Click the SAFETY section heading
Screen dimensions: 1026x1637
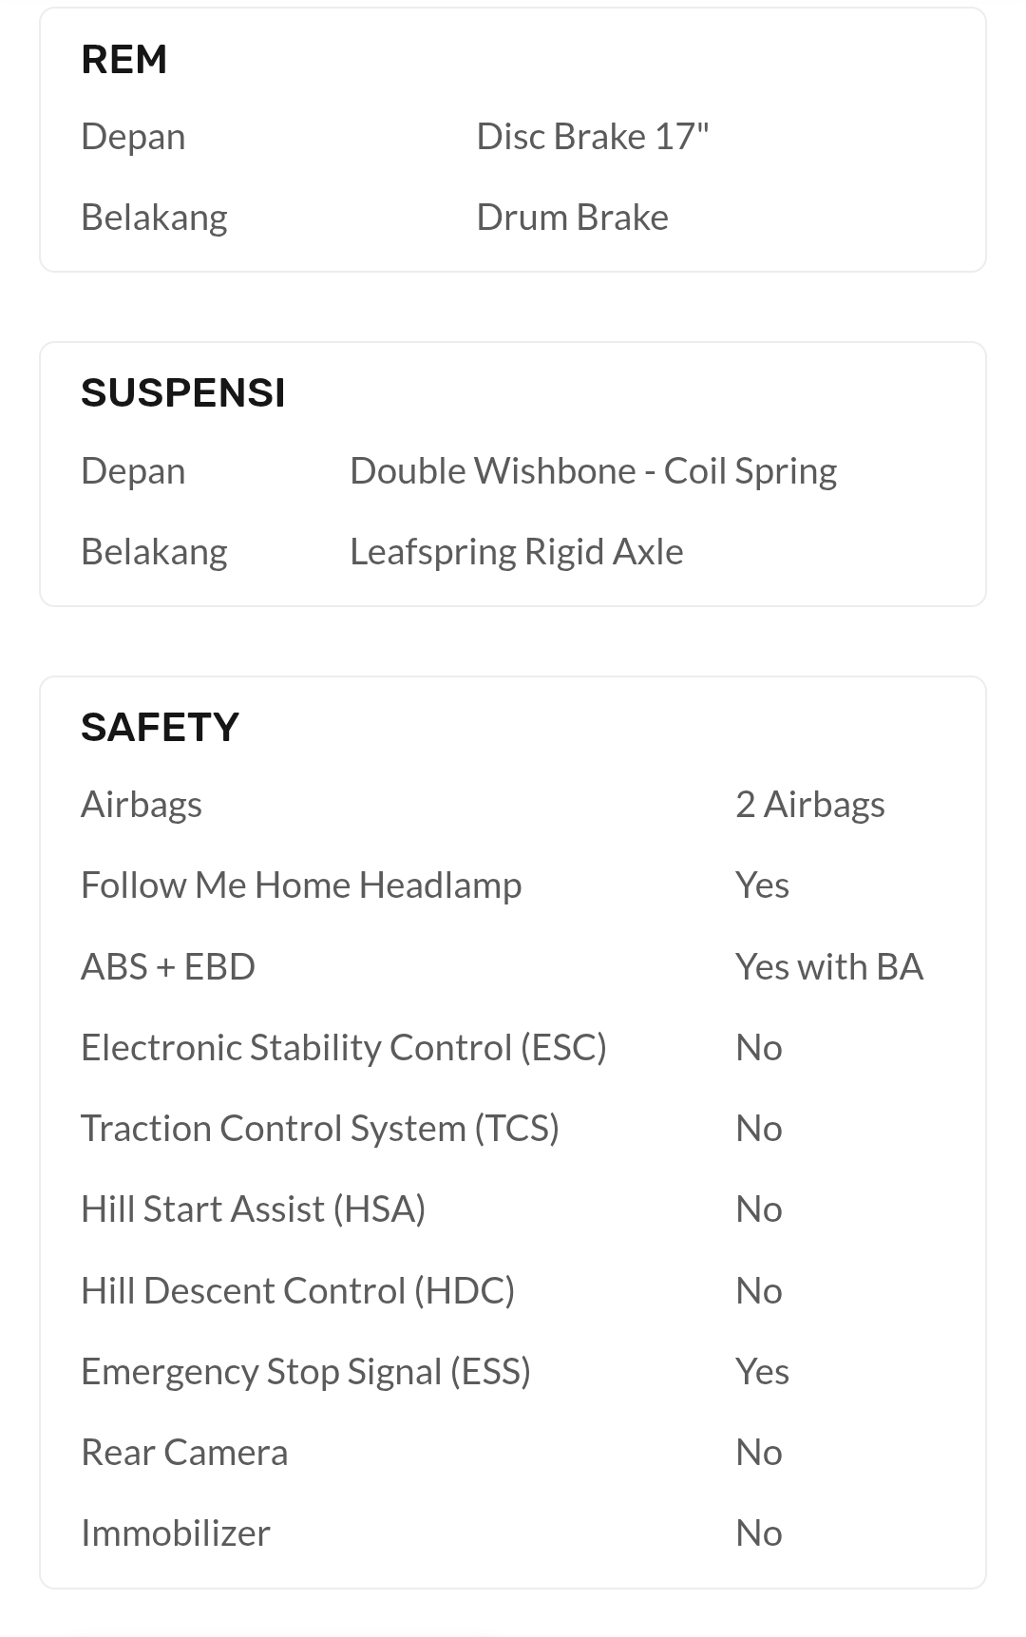(x=160, y=728)
